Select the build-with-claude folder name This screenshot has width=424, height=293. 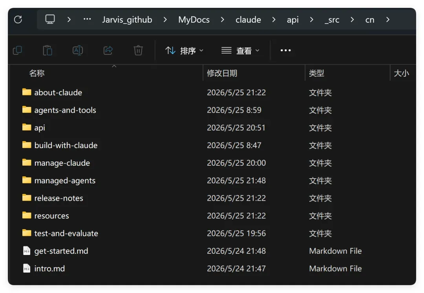[66, 145]
